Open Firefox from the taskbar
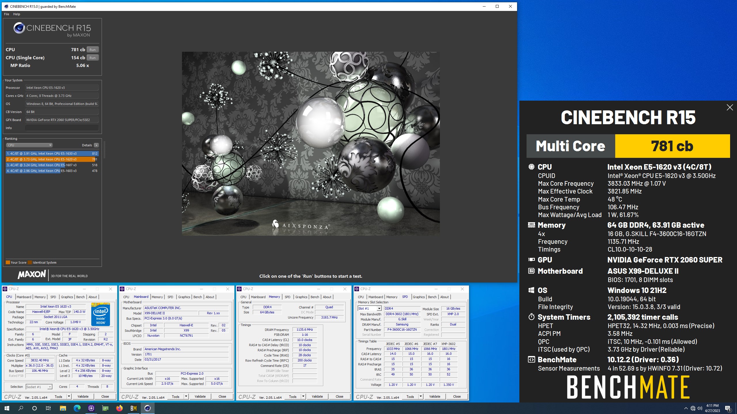 point(119,408)
